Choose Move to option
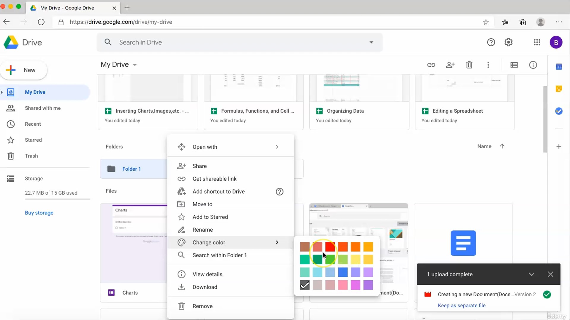 [231, 204]
